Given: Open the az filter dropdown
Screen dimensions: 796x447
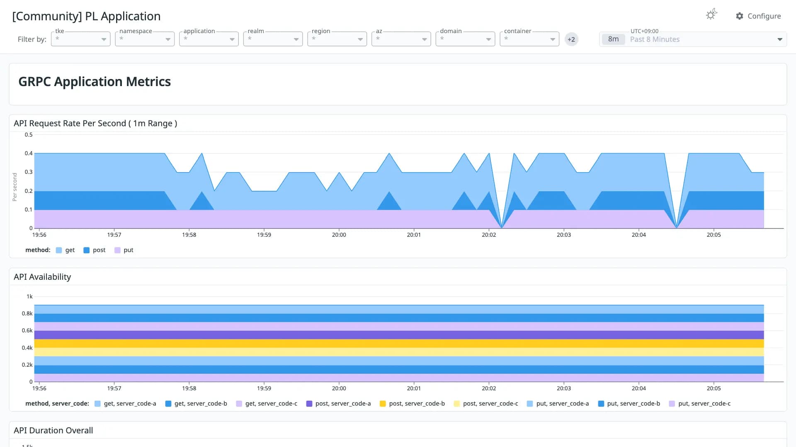Looking at the screenshot, I should click(x=401, y=39).
